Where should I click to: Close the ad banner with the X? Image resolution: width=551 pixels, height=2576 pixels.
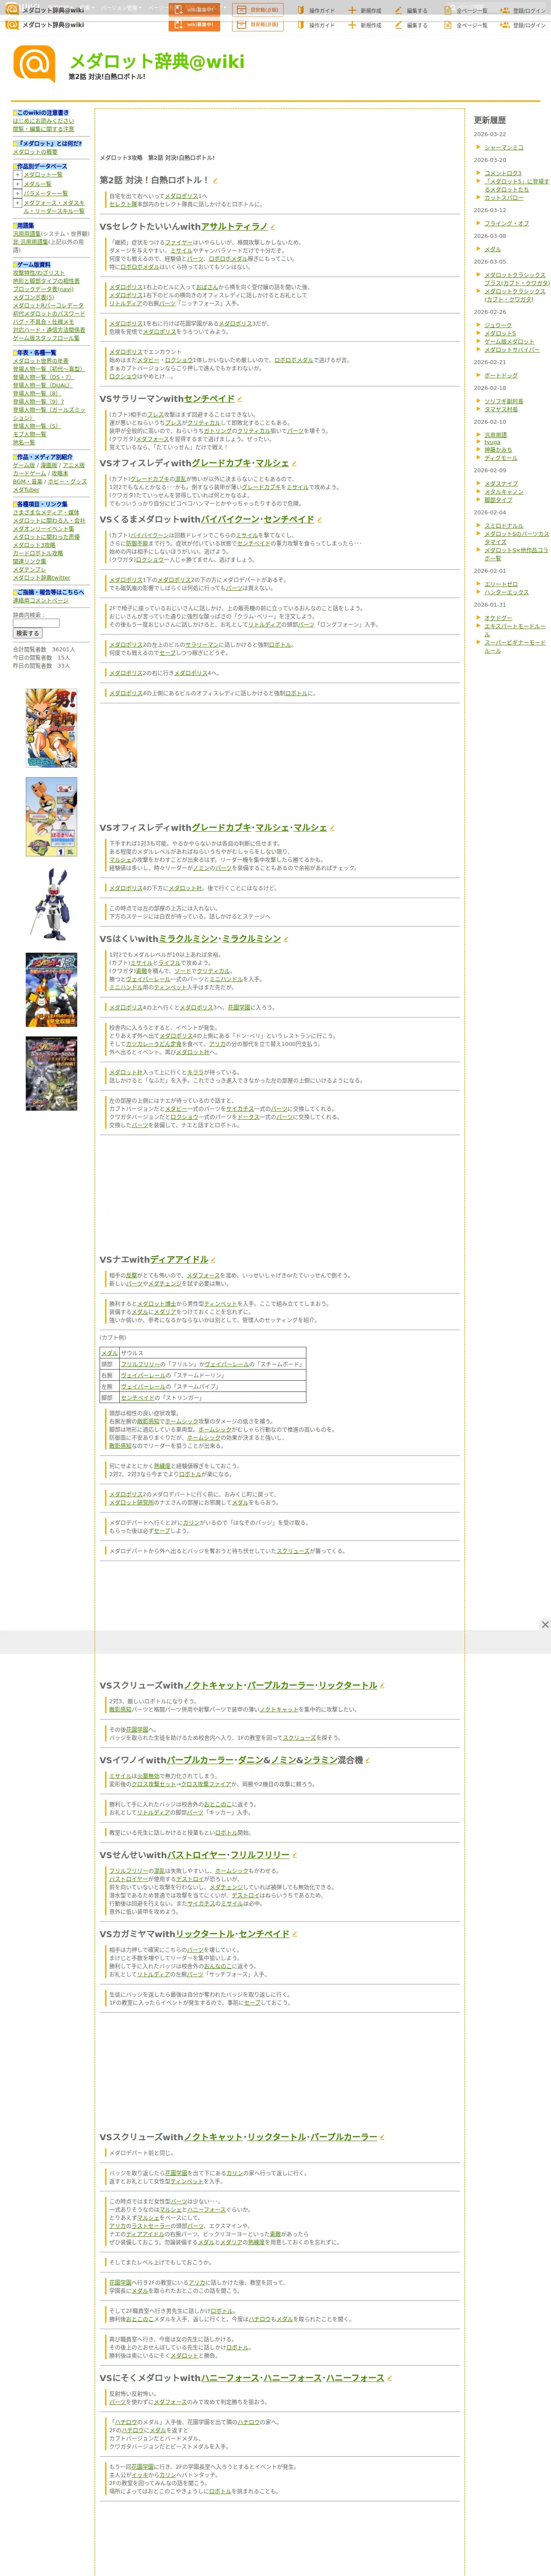tap(545, 1625)
